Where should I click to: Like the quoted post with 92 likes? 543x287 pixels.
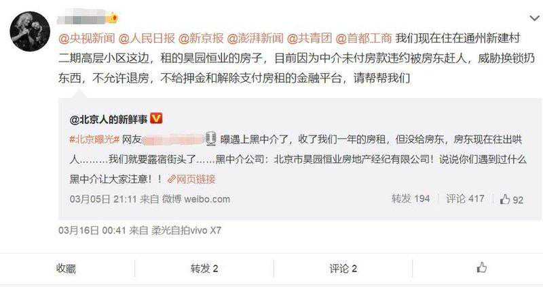[512, 199]
